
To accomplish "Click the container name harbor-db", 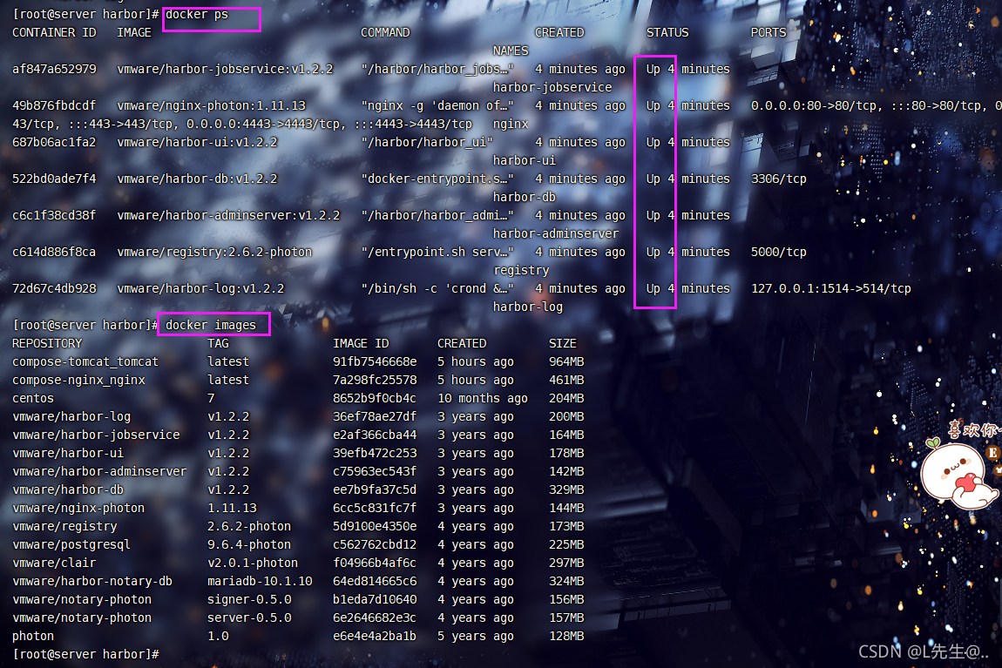I will click(x=524, y=198).
